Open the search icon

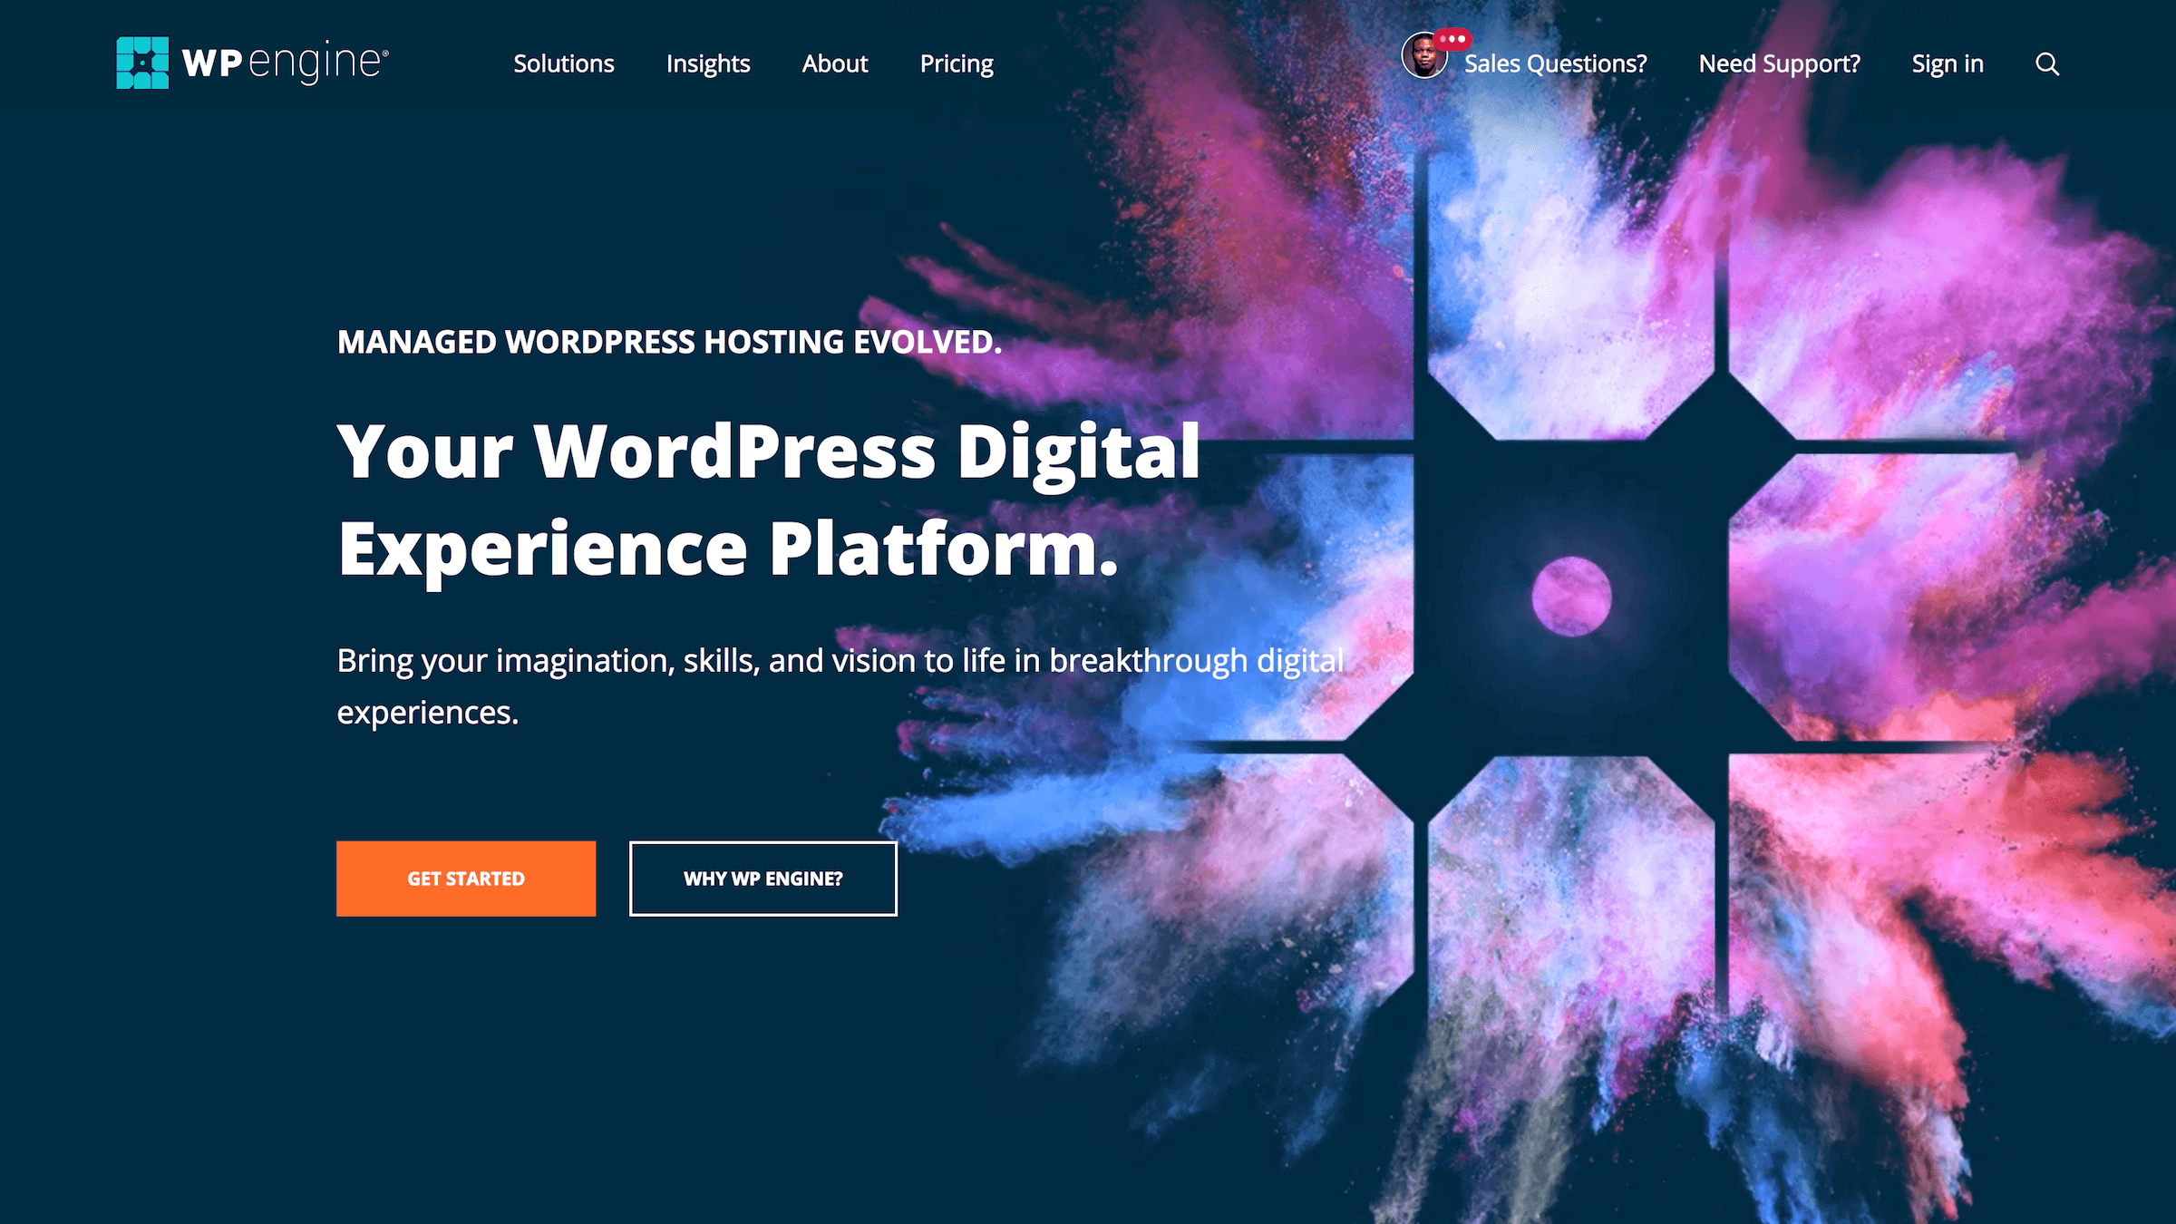pos(2047,63)
